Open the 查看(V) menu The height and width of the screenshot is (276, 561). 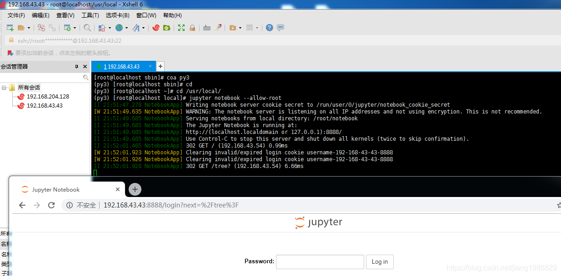pyautogui.click(x=65, y=15)
